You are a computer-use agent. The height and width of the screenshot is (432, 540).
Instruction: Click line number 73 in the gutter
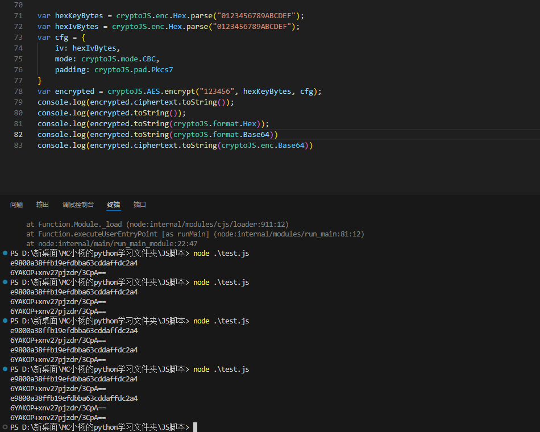pos(18,38)
